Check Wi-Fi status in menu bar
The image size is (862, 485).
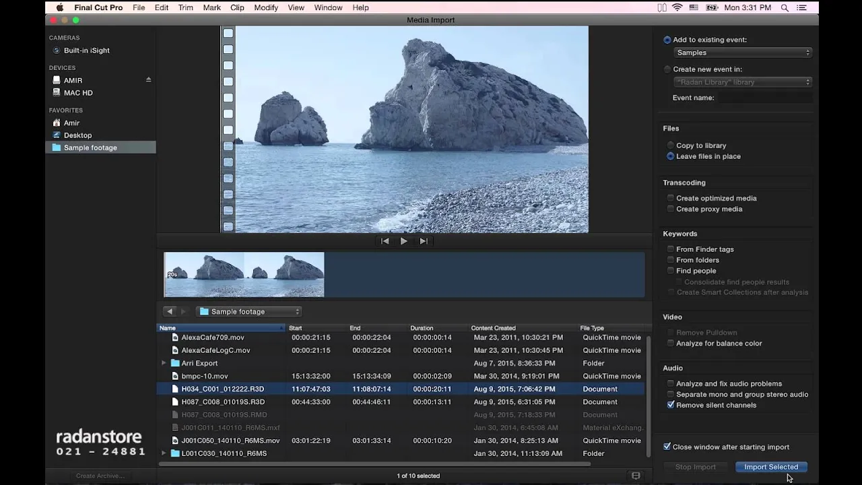click(x=677, y=7)
